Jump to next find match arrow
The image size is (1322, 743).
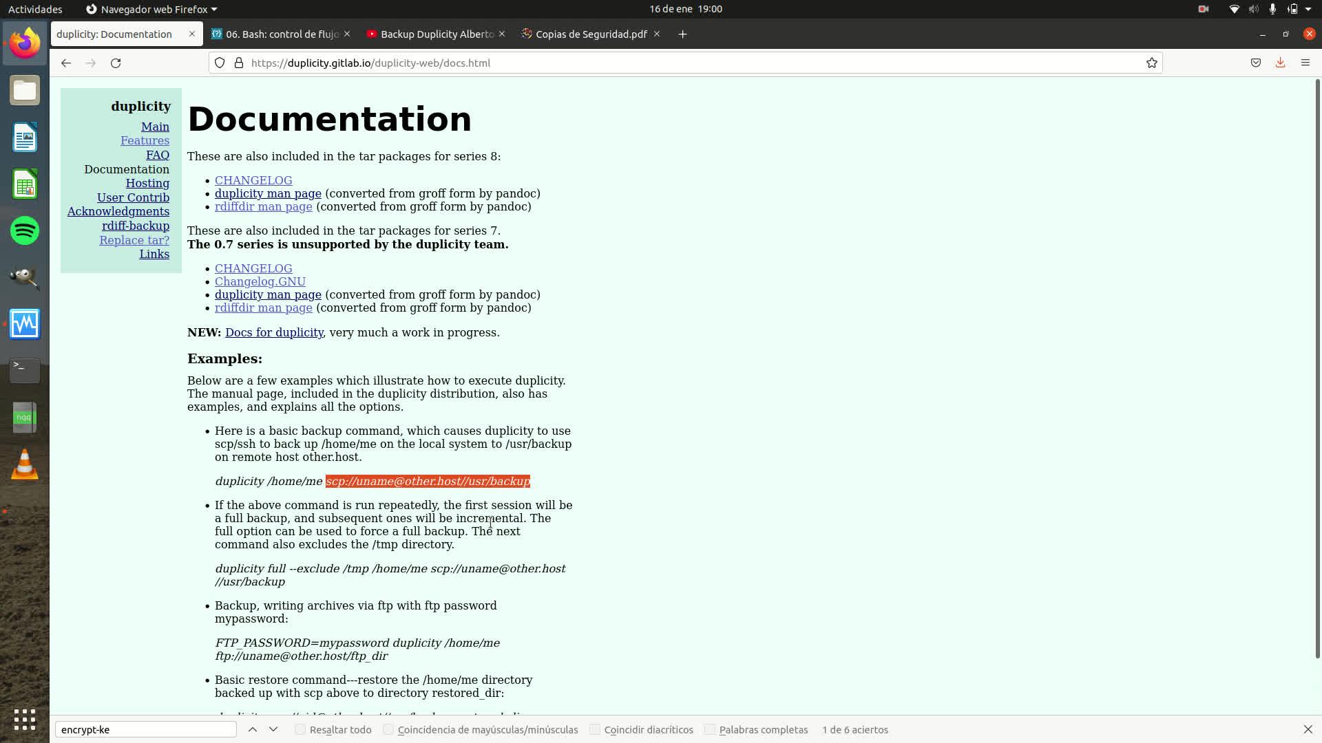tap(273, 729)
